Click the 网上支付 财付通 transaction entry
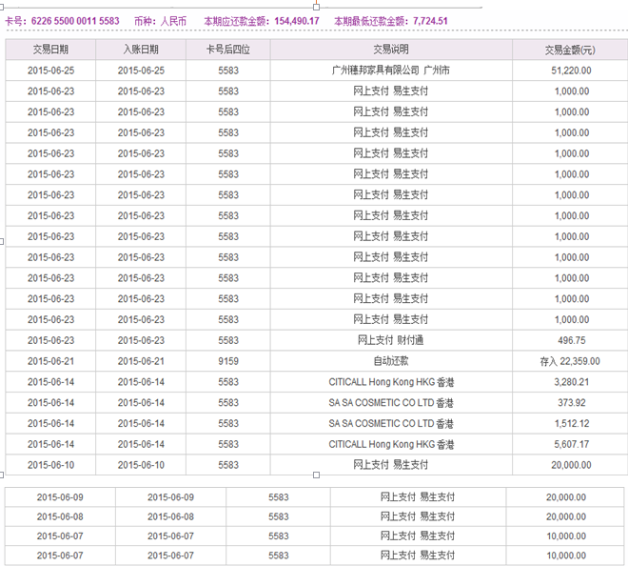 390,340
